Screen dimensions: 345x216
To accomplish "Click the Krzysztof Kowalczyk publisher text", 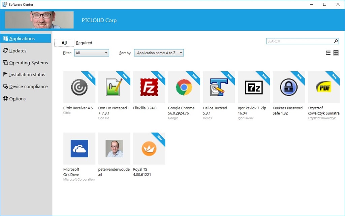I will tap(322, 118).
